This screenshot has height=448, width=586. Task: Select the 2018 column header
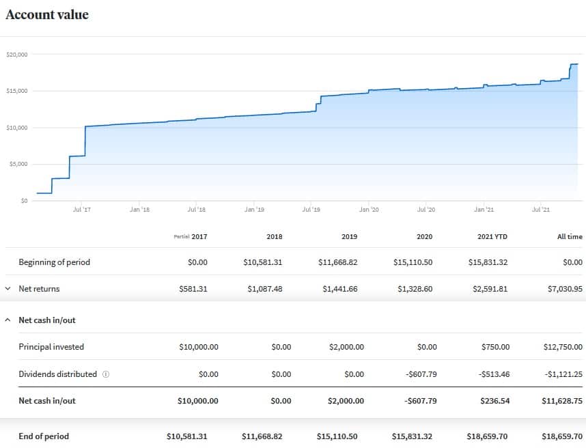pyautogui.click(x=275, y=237)
